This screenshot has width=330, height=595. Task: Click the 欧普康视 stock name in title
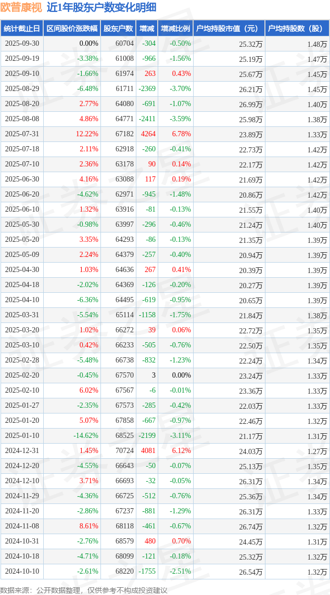(x=21, y=7)
